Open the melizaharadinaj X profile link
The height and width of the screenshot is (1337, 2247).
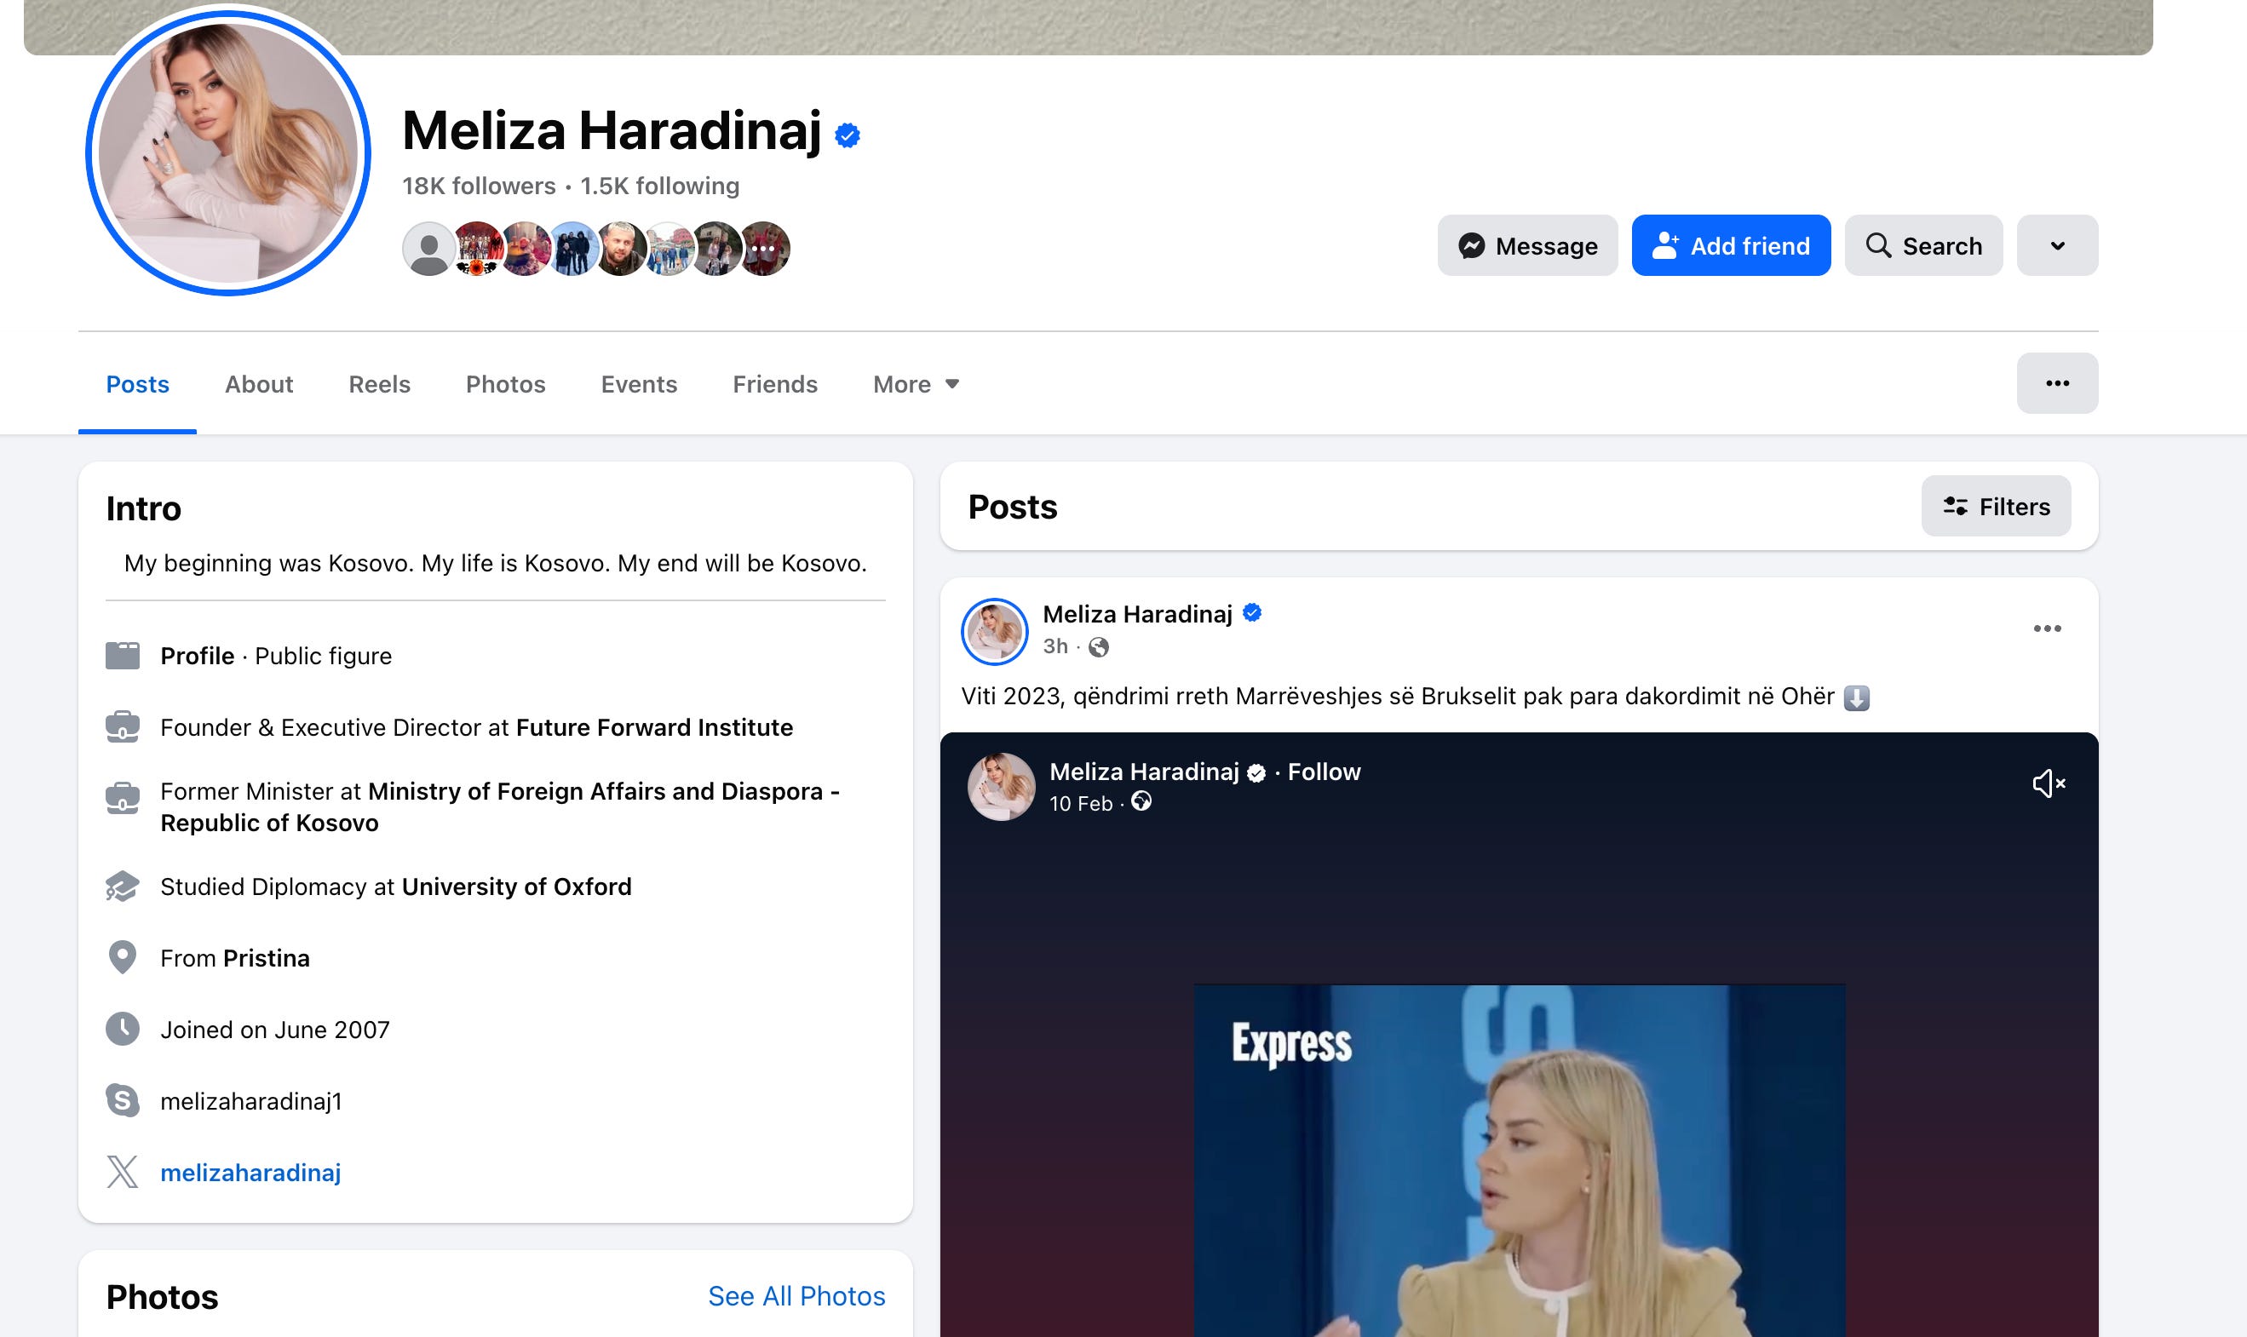click(x=250, y=1173)
